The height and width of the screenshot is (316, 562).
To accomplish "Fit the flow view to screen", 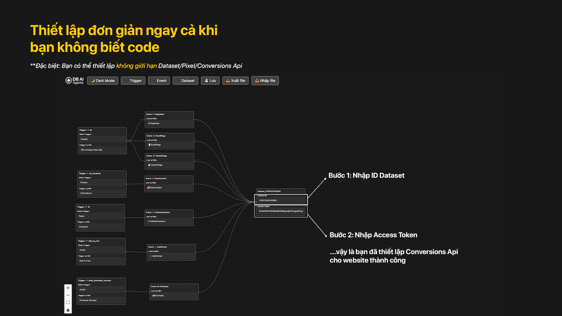I will tap(68, 302).
